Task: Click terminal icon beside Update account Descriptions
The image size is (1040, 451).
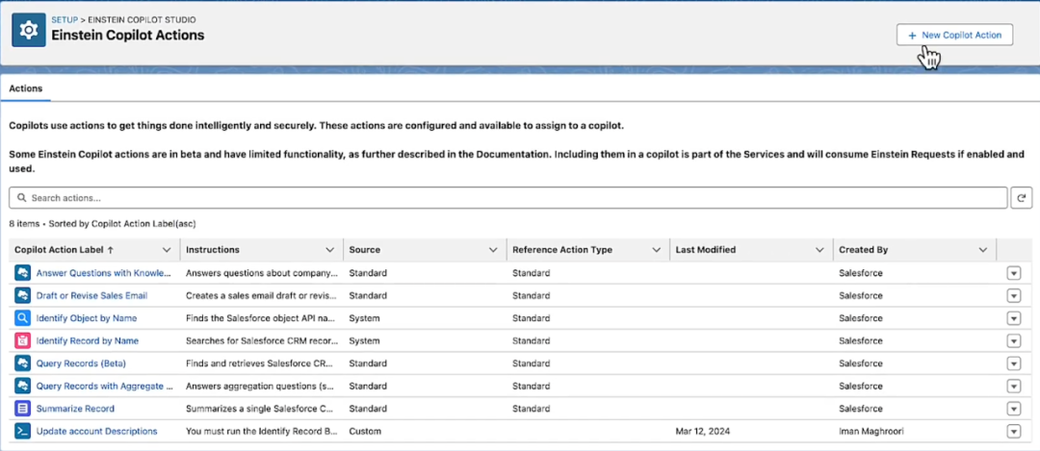Action: 22,431
